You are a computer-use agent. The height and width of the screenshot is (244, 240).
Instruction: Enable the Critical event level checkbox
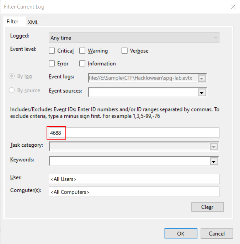[52, 51]
